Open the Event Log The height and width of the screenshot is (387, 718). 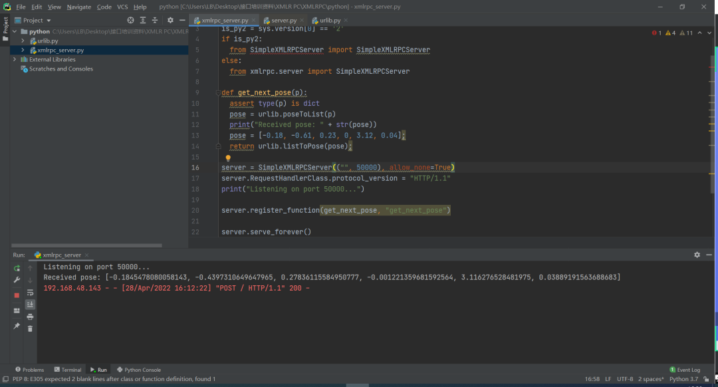tap(685, 370)
